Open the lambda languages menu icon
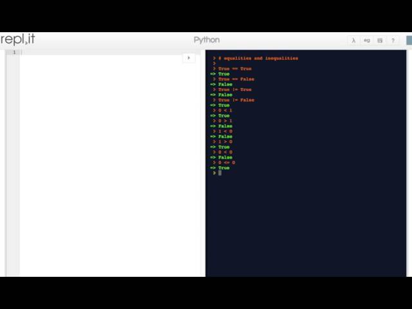 pyautogui.click(x=353, y=41)
